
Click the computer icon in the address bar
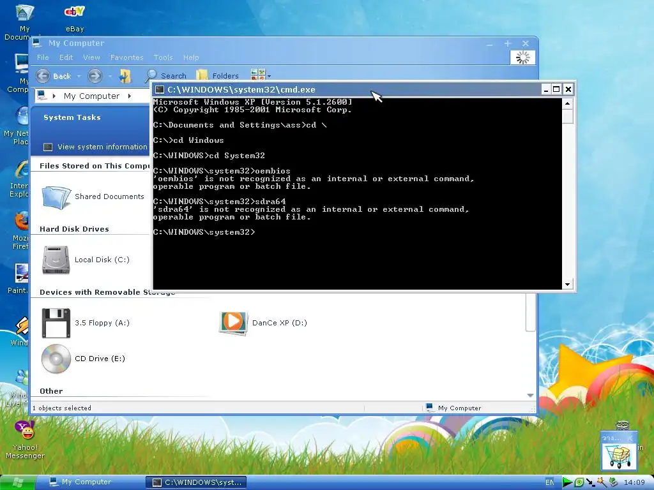(x=42, y=96)
